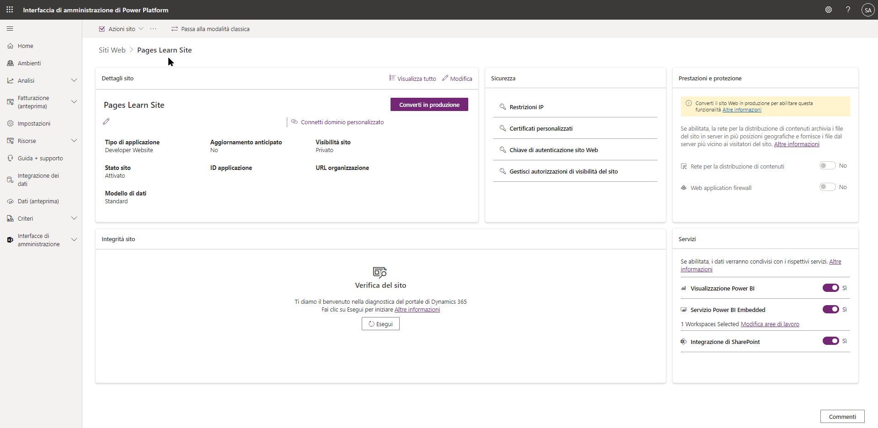Open the SA account avatar

tap(867, 10)
